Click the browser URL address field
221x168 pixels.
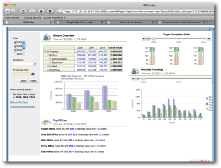[138, 11]
